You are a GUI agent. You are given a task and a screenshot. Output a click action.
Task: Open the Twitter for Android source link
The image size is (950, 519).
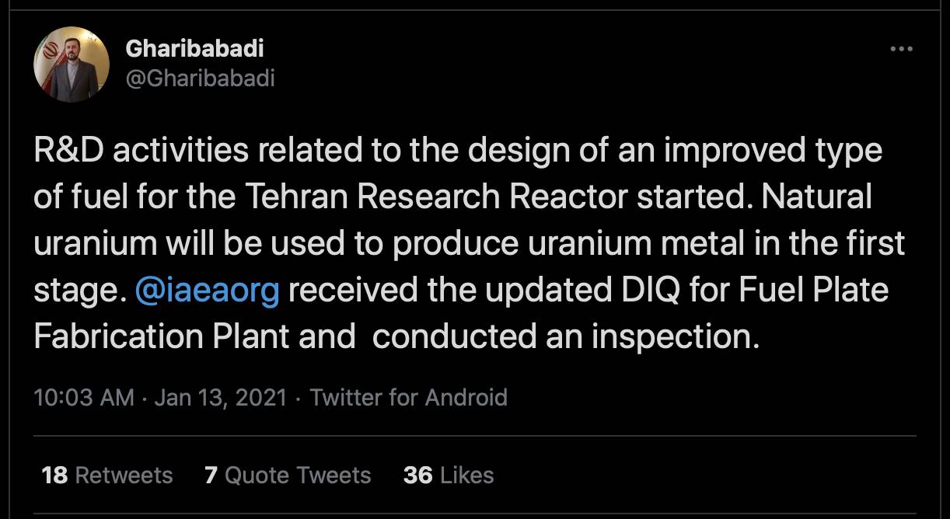pos(408,398)
